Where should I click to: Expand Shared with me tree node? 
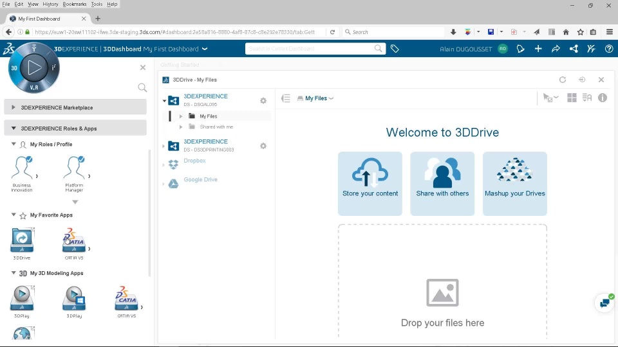coord(181,127)
